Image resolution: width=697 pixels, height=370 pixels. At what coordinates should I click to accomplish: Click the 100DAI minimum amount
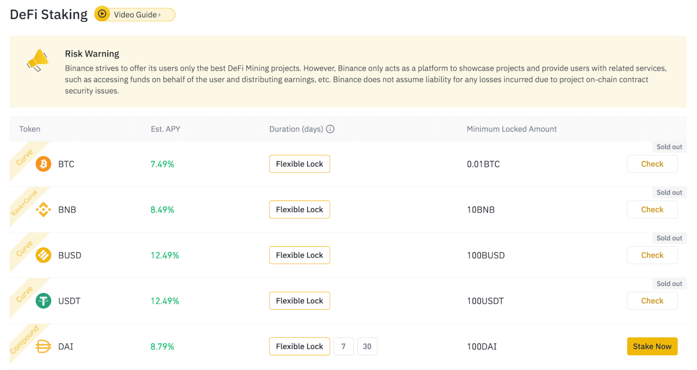point(482,347)
